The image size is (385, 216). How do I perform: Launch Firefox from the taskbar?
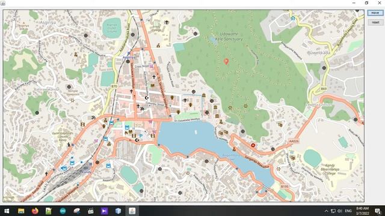(35, 211)
